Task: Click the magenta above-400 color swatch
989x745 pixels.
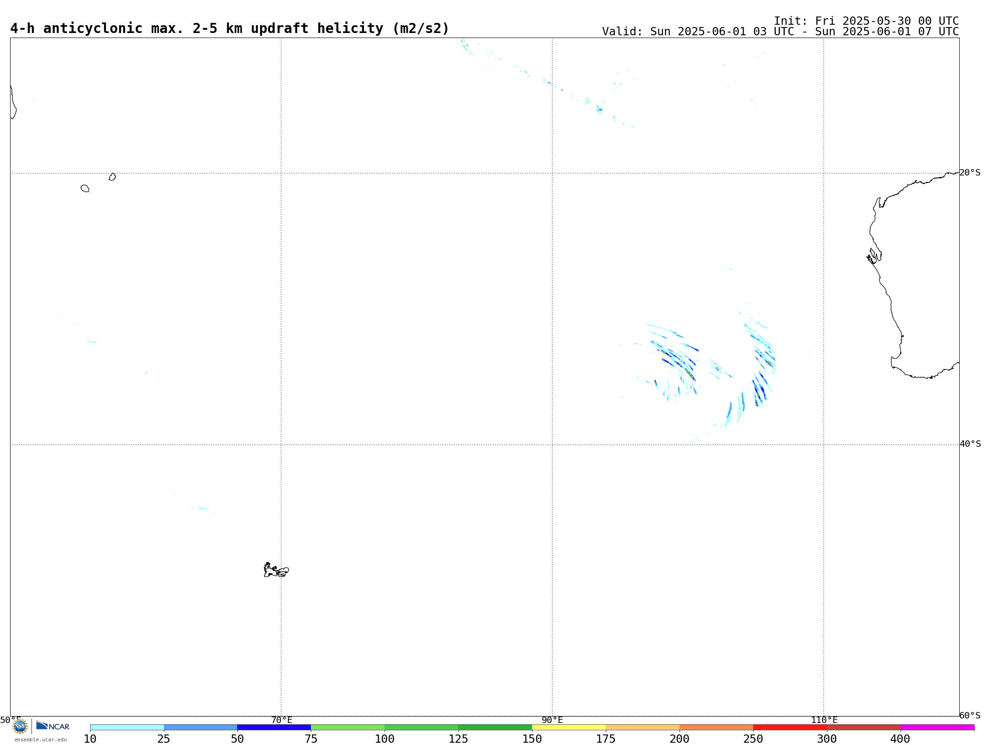Action: (938, 728)
